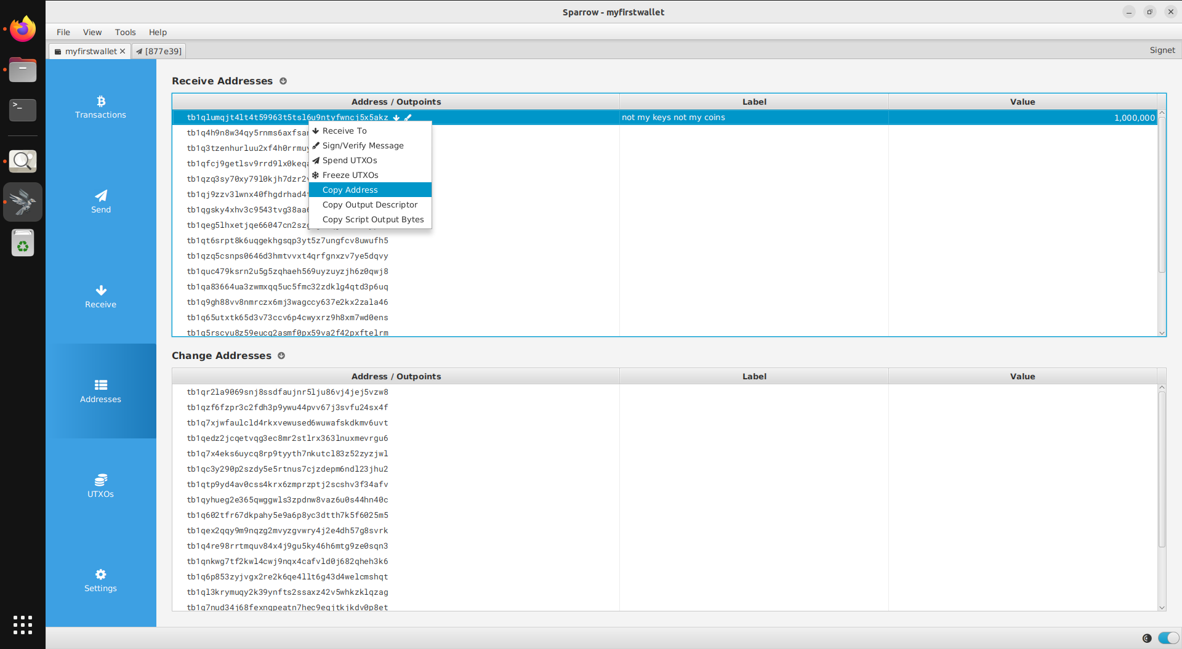This screenshot has height=649, width=1182.
Task: Show all applications grid in the dock
Action: (x=23, y=624)
